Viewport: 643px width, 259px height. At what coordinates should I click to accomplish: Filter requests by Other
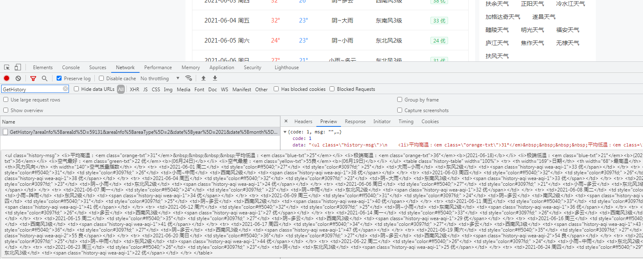(x=261, y=89)
